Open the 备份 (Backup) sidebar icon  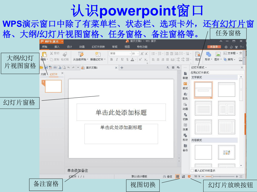pyautogui.click(x=185, y=148)
